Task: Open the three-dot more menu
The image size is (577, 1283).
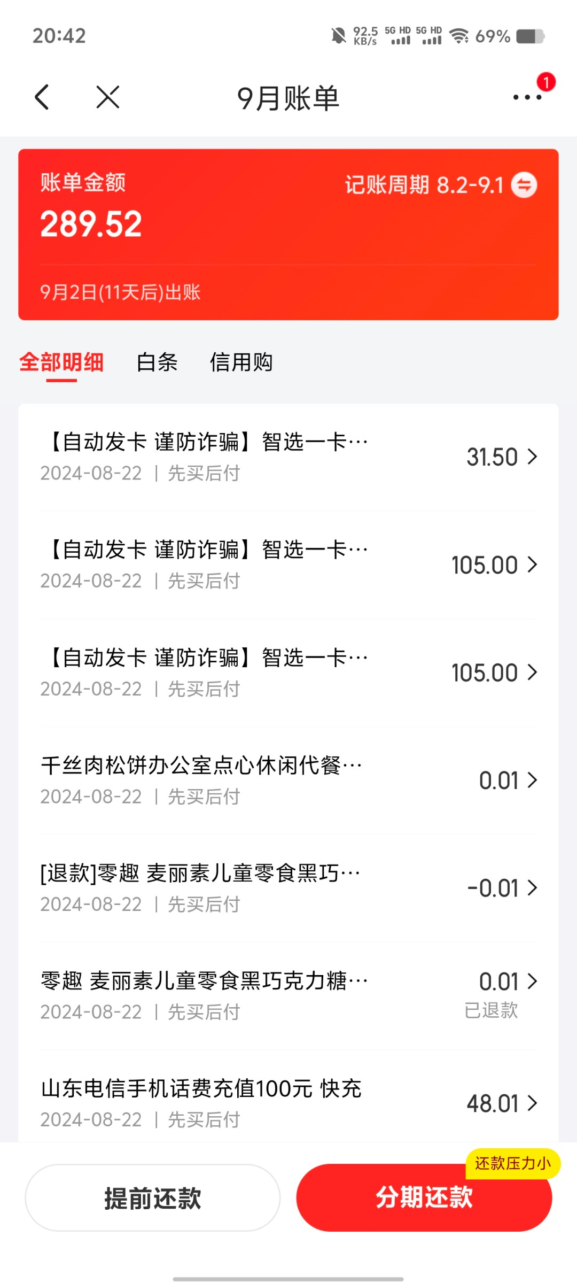Action: point(527,97)
